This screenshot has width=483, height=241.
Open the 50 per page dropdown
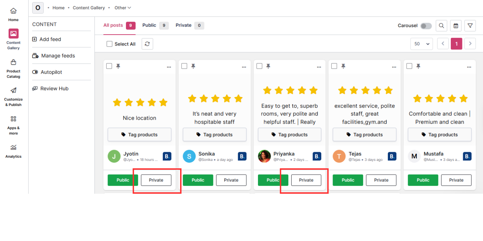pyautogui.click(x=421, y=44)
